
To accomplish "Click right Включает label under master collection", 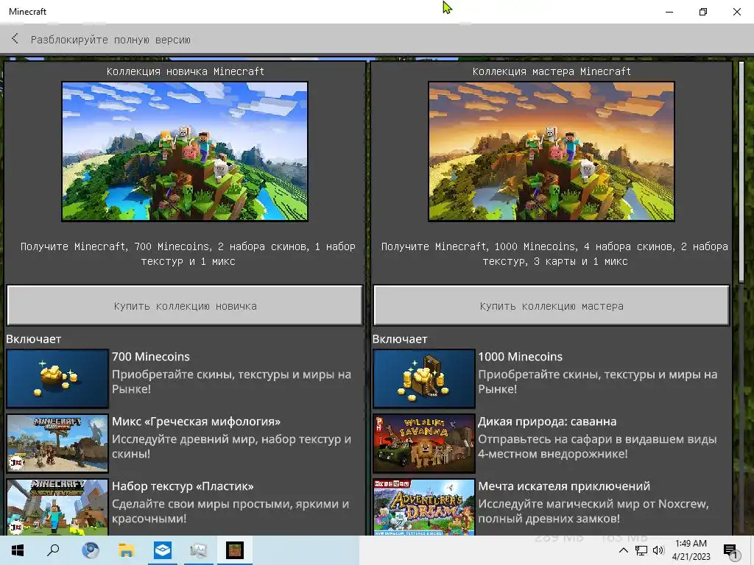I will 400,339.
